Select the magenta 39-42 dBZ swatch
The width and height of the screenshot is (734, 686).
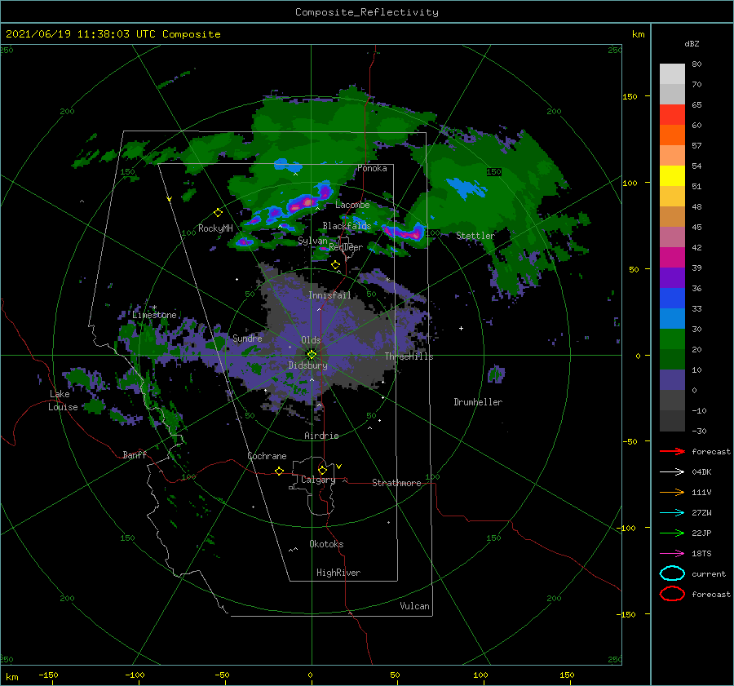tap(672, 258)
